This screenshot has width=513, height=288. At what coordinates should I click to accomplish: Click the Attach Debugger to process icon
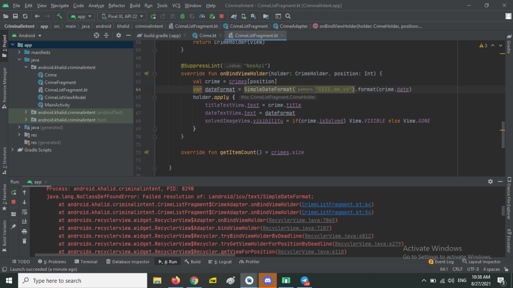point(212,16)
